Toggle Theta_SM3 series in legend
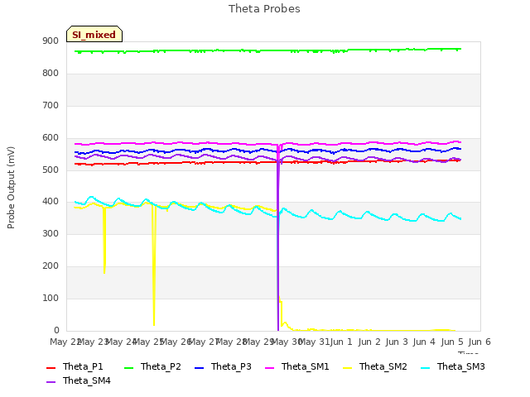 click(x=453, y=366)
